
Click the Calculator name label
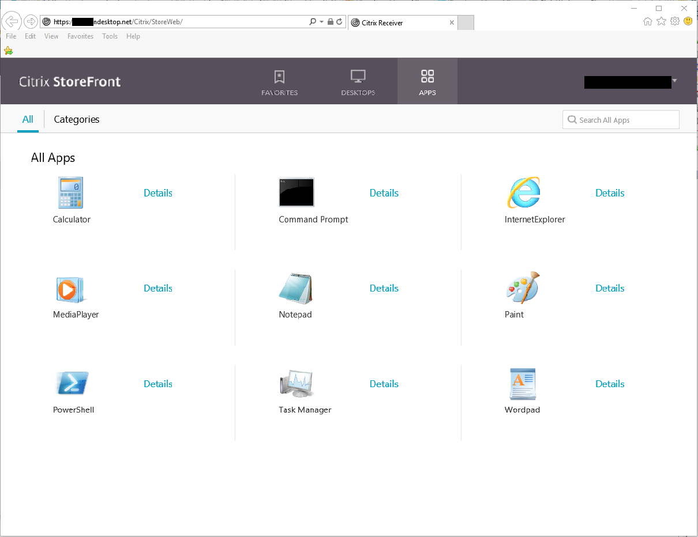[x=72, y=220]
